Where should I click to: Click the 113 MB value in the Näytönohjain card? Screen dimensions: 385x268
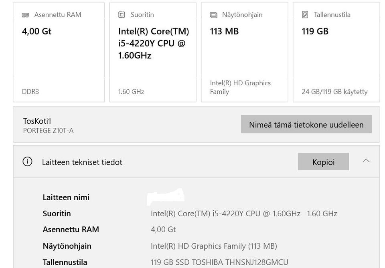224,31
